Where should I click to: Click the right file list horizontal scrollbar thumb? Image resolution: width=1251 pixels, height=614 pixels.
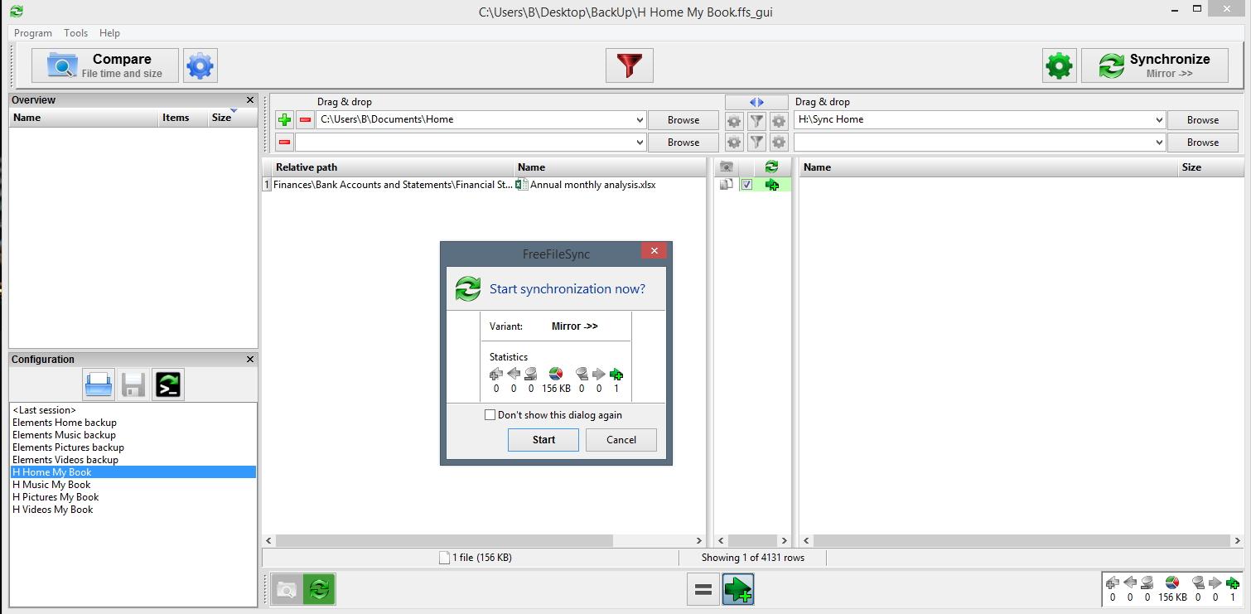point(1021,540)
